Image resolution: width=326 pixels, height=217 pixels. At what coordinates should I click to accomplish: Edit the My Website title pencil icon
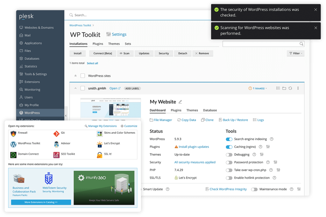tap(180, 102)
